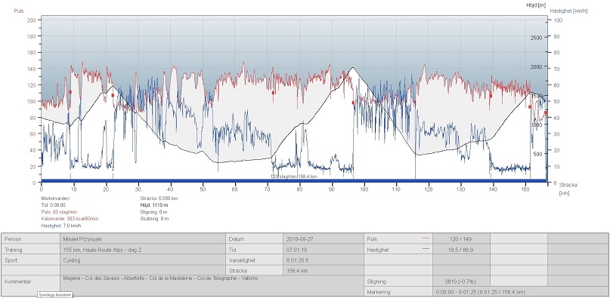Viewport: 610px width, 298px height.
Task: Click the 'Hastighet: 7,0 km/h' cursor value
Action: (61, 226)
